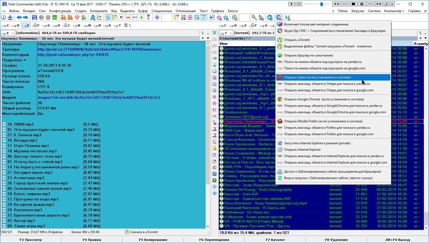Click the blue camera toolbar icon

click(270, 18)
